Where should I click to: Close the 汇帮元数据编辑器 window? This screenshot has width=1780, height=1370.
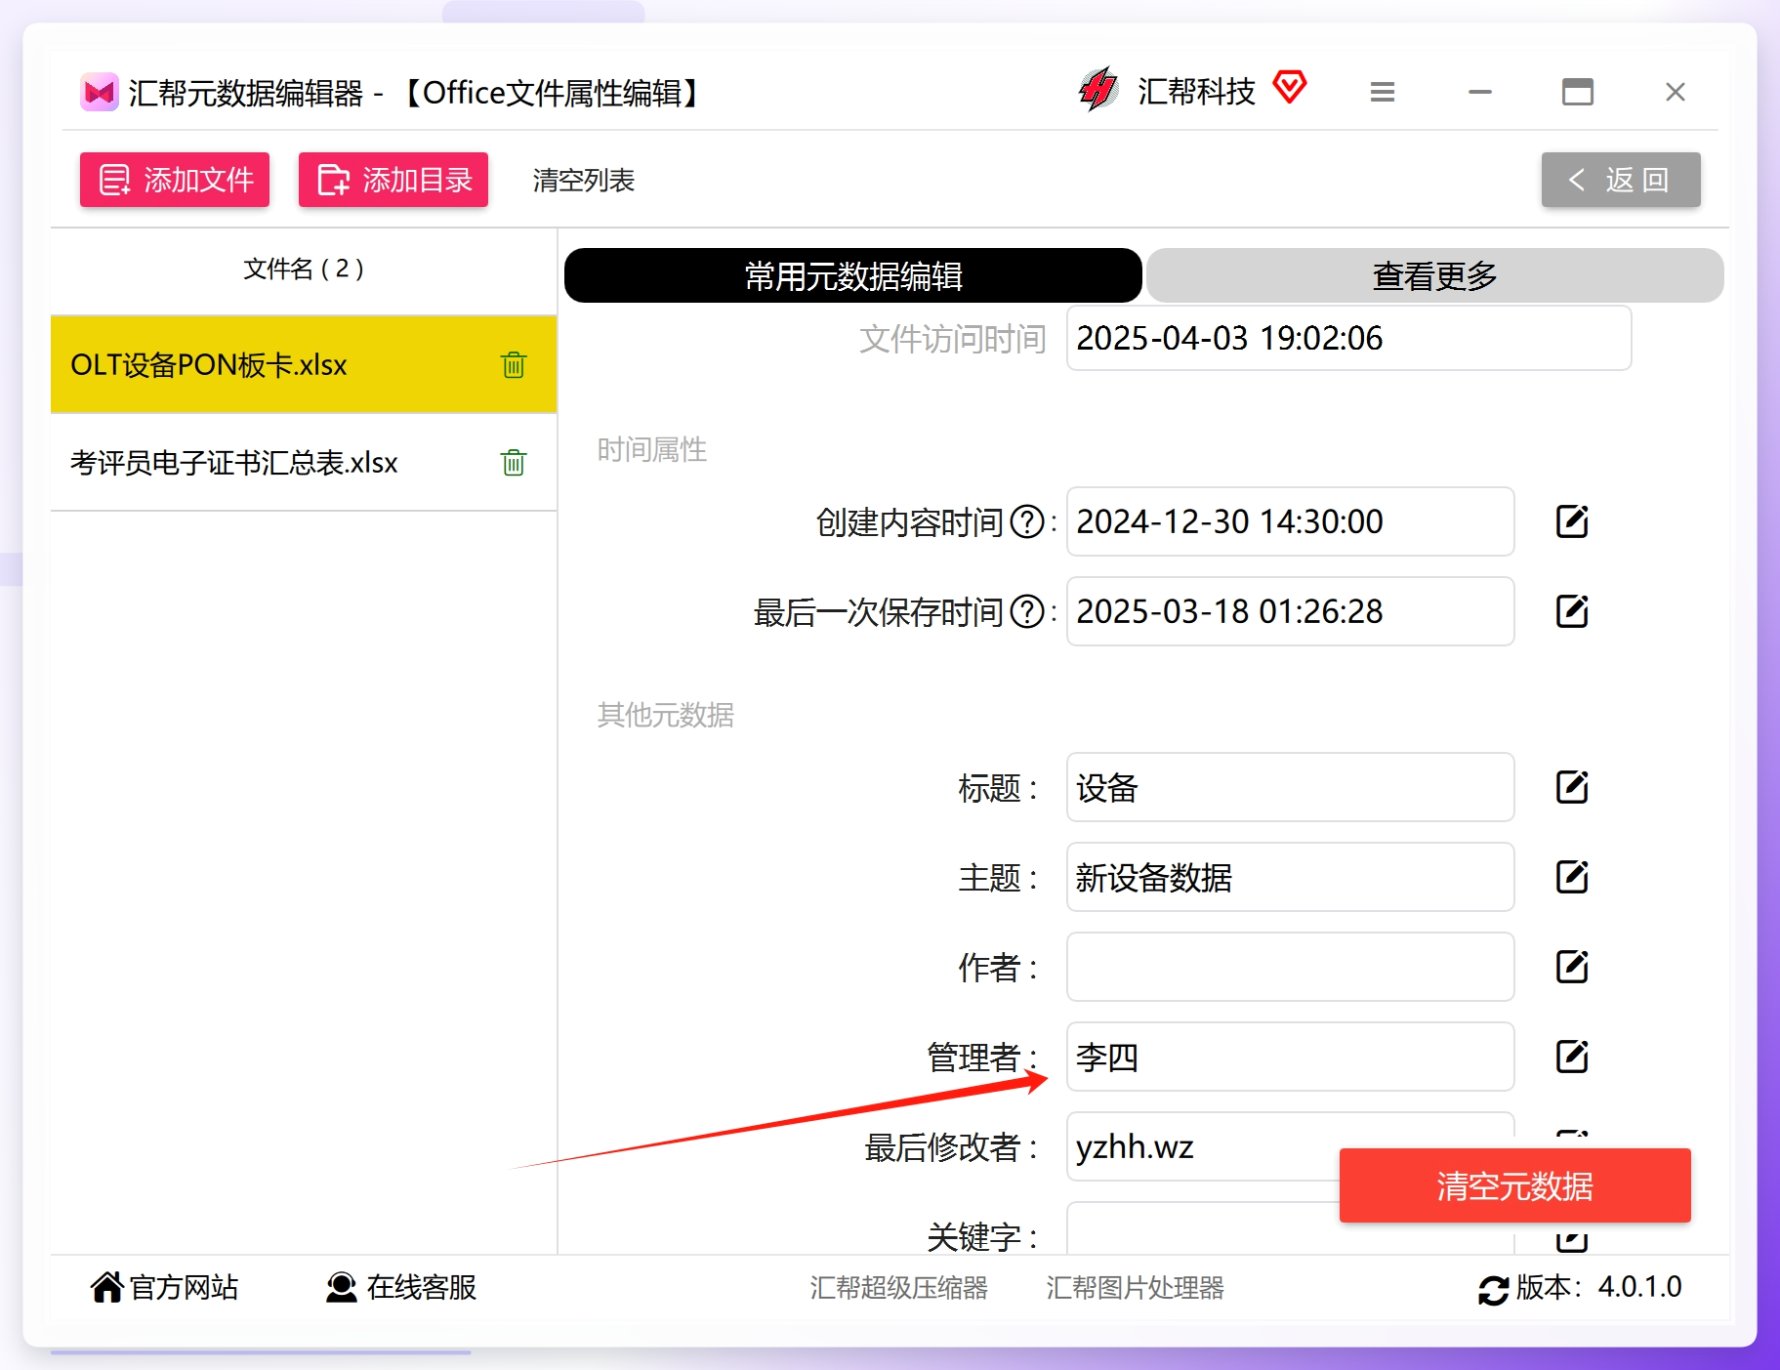click(x=1676, y=93)
